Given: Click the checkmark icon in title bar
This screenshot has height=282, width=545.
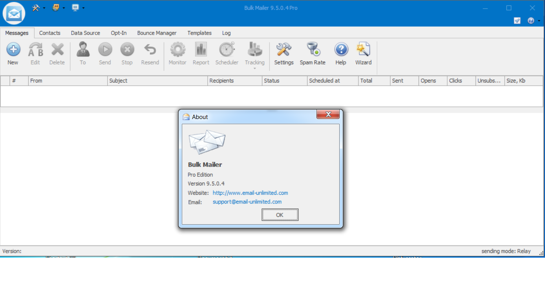Looking at the screenshot, I should (x=517, y=21).
